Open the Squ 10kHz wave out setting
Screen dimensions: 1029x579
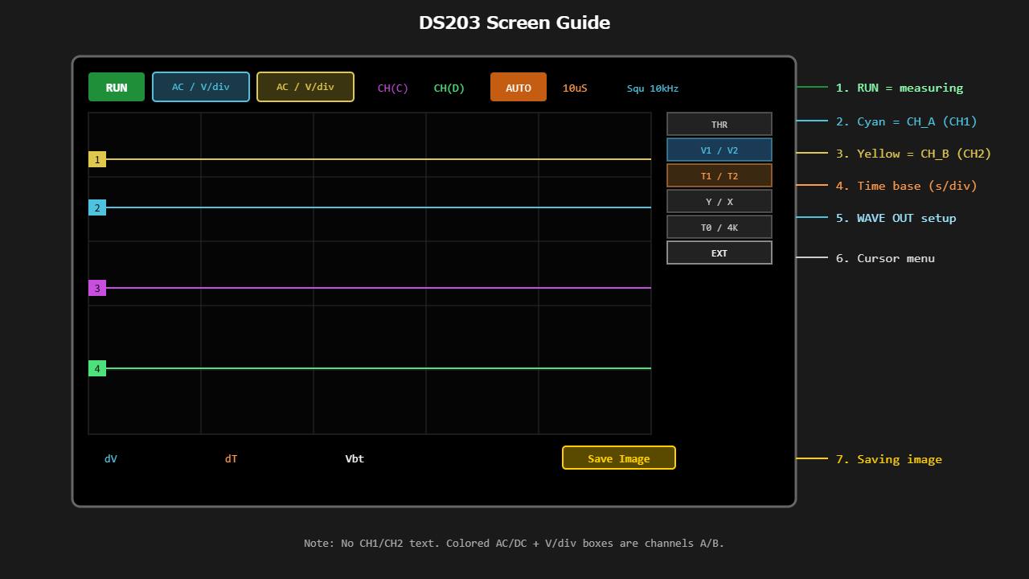pos(653,88)
